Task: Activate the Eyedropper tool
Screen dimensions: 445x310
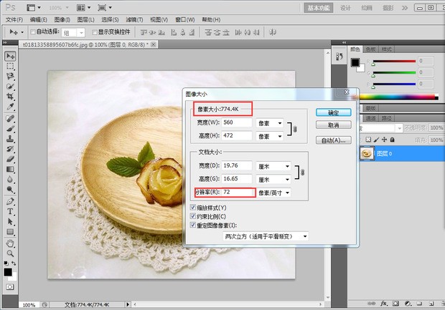Action: click(10, 106)
